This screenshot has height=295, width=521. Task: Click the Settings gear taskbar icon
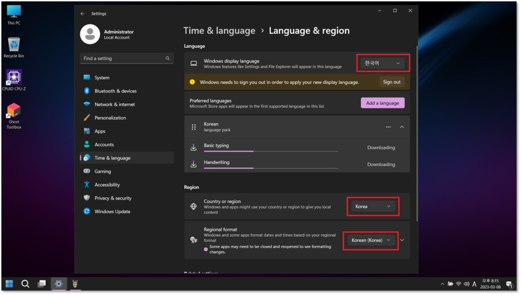pos(59,284)
